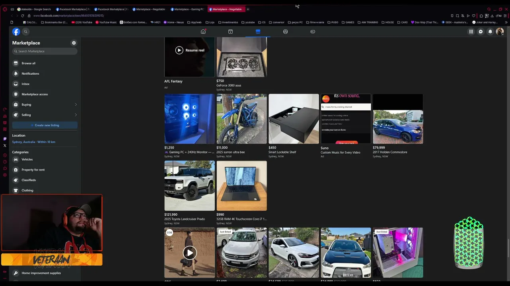
Task: Select the Marketplace storefront icon in top bar
Action: (x=258, y=32)
